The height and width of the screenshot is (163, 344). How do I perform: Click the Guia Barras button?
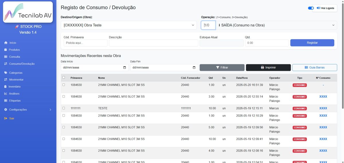coord(314,67)
